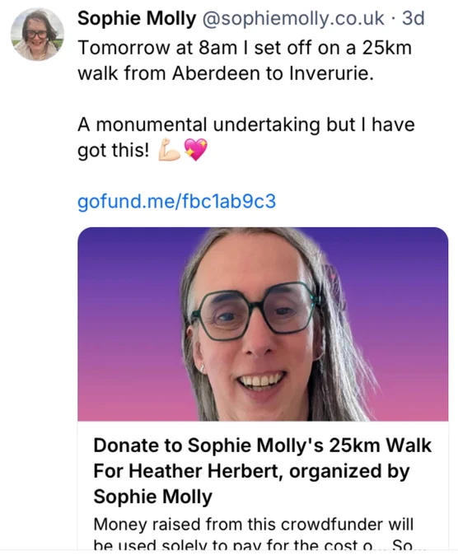Click "organized by" in the card title
This screenshot has height=560, width=458.
click(349, 471)
